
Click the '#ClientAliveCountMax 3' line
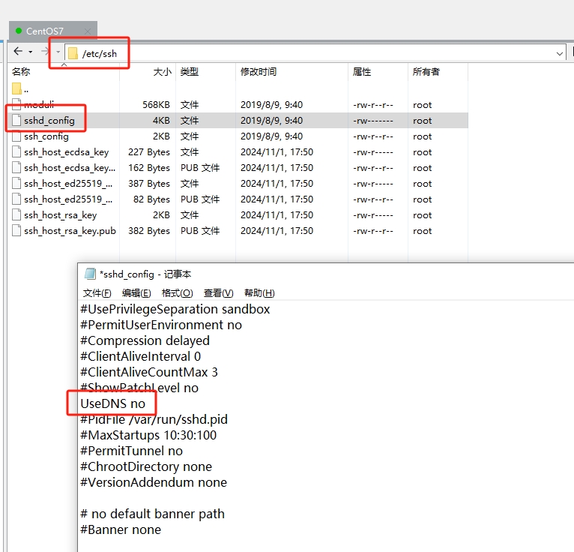point(149,373)
